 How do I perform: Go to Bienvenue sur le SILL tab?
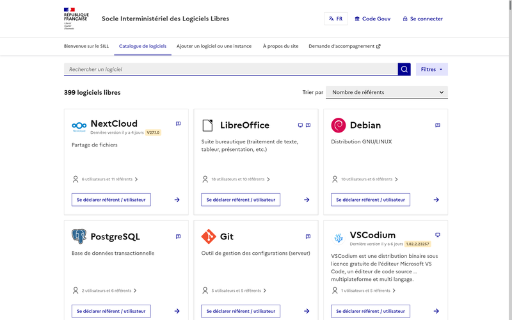pos(86,46)
